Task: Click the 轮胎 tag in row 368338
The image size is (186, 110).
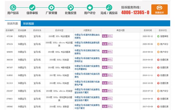Action: (x=105, y=59)
